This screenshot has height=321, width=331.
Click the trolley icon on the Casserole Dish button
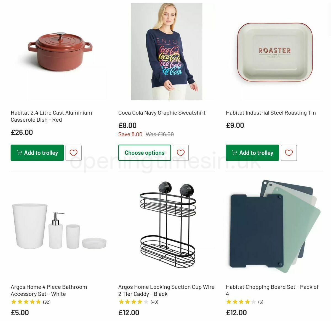point(19,153)
